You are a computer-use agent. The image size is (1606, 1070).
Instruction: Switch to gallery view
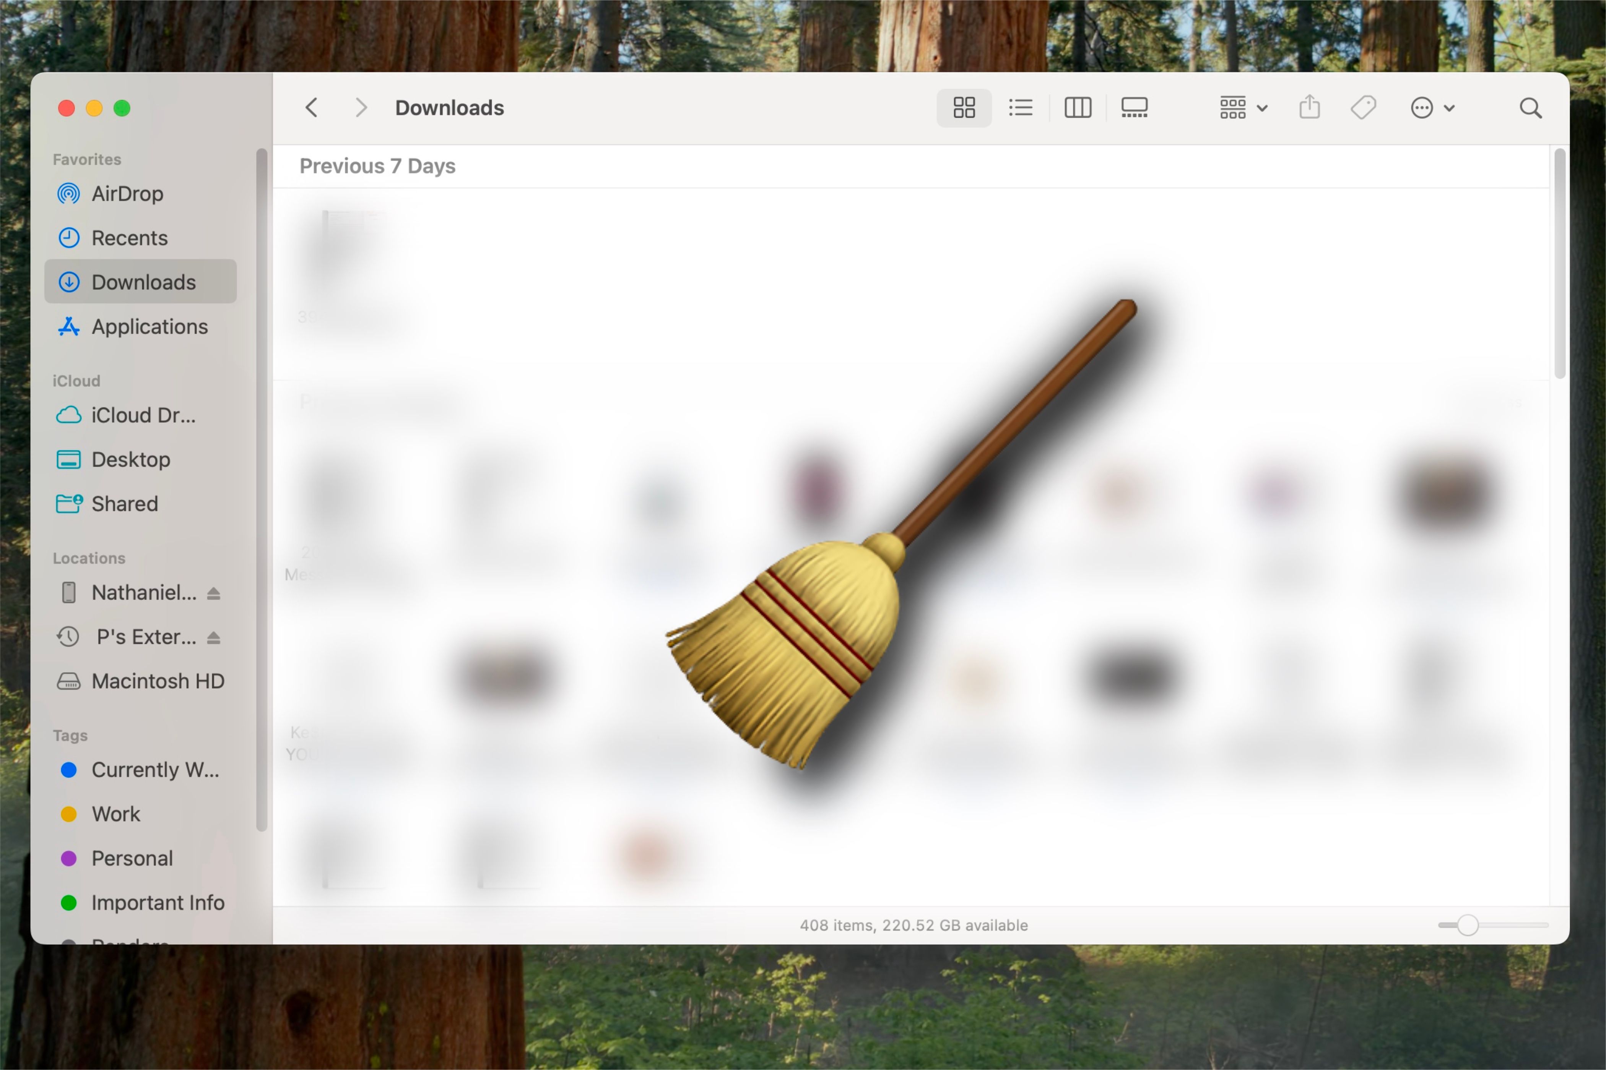[x=1133, y=107]
